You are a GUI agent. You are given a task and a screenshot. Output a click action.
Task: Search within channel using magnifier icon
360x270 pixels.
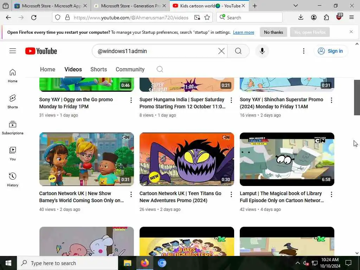pos(160,69)
